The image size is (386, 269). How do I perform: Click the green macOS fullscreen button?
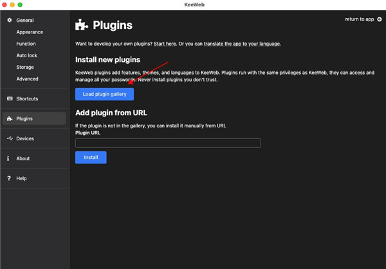[23, 5]
